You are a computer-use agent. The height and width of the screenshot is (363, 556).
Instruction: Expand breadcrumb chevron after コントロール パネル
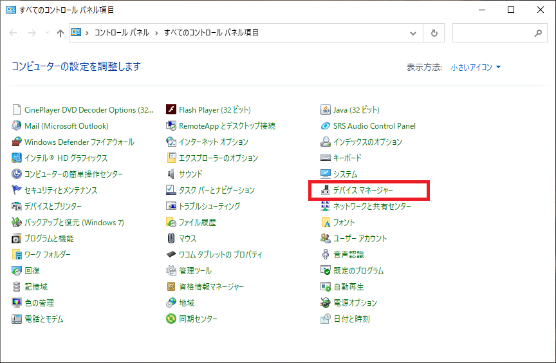156,33
